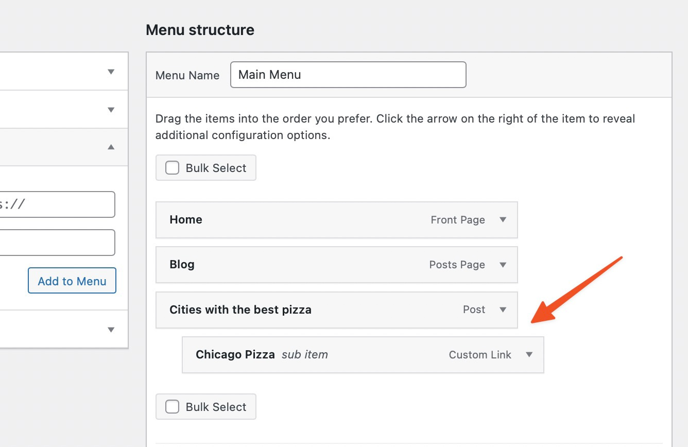688x447 pixels.
Task: Click the Front Page label on Home
Action: pyautogui.click(x=458, y=220)
